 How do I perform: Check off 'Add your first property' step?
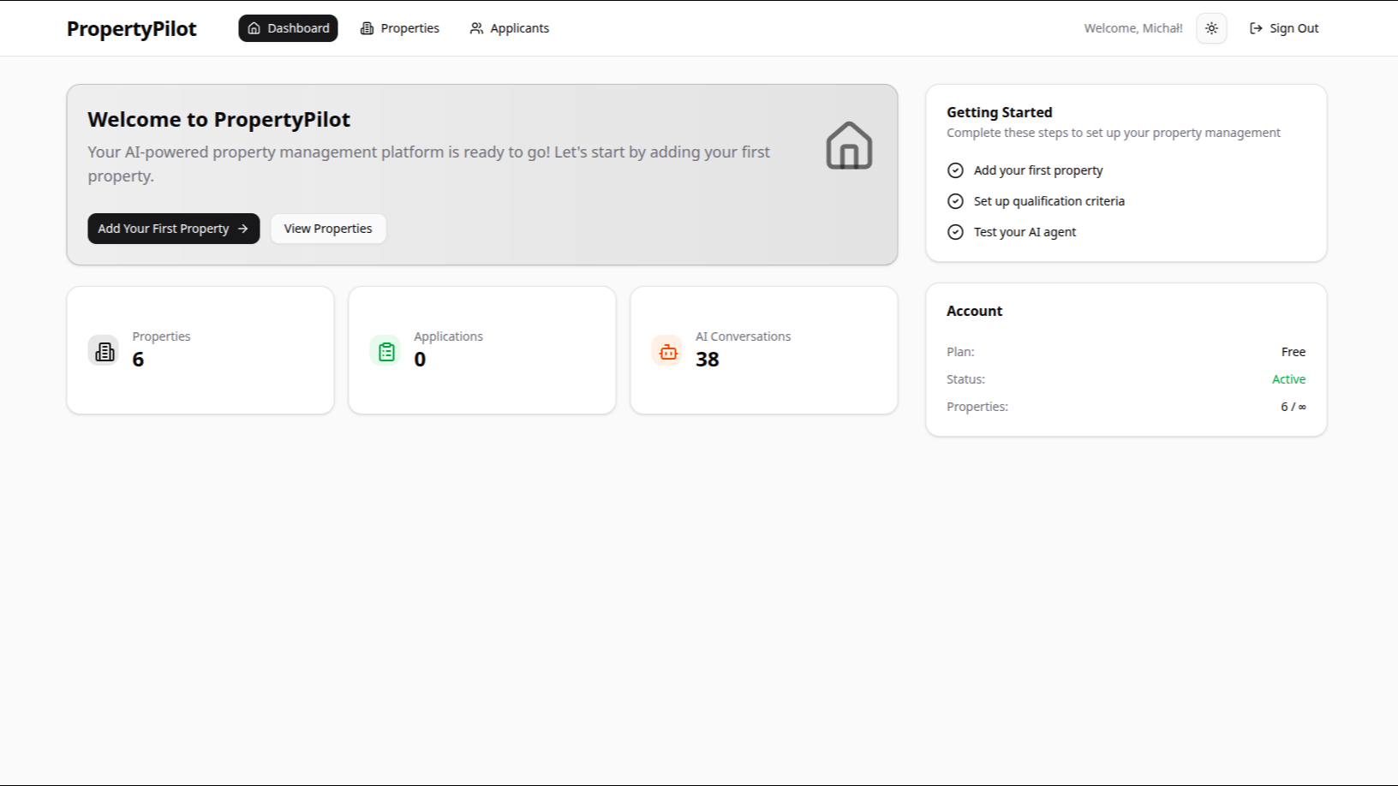pos(955,170)
